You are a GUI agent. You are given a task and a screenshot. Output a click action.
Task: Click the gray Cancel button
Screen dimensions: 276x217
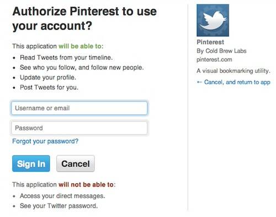coord(76,163)
